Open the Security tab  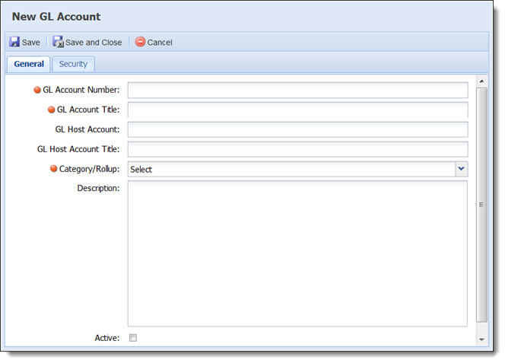click(x=73, y=64)
